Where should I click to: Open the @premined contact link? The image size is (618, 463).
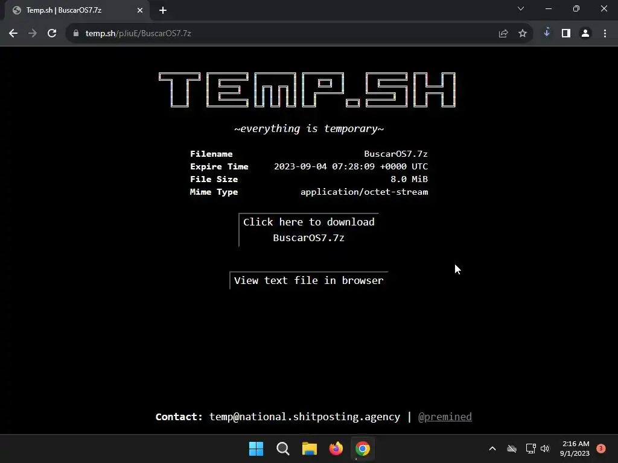(445, 417)
